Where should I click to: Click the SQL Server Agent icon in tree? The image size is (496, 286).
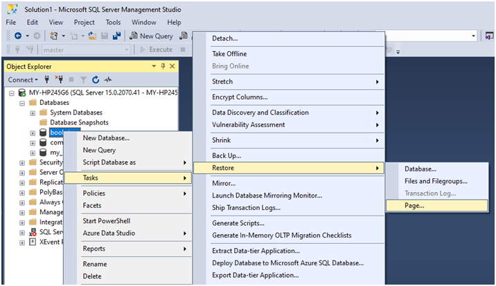(33, 232)
